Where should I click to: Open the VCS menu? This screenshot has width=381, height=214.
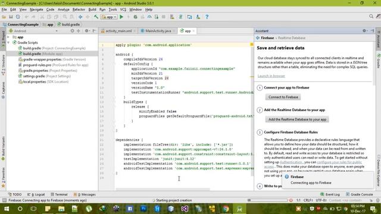pos(123,10)
